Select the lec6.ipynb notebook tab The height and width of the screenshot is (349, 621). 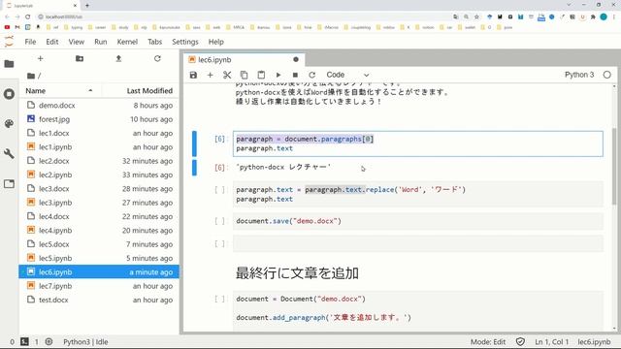coord(244,59)
